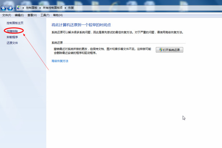Open the 故障排除 link

tap(12, 31)
